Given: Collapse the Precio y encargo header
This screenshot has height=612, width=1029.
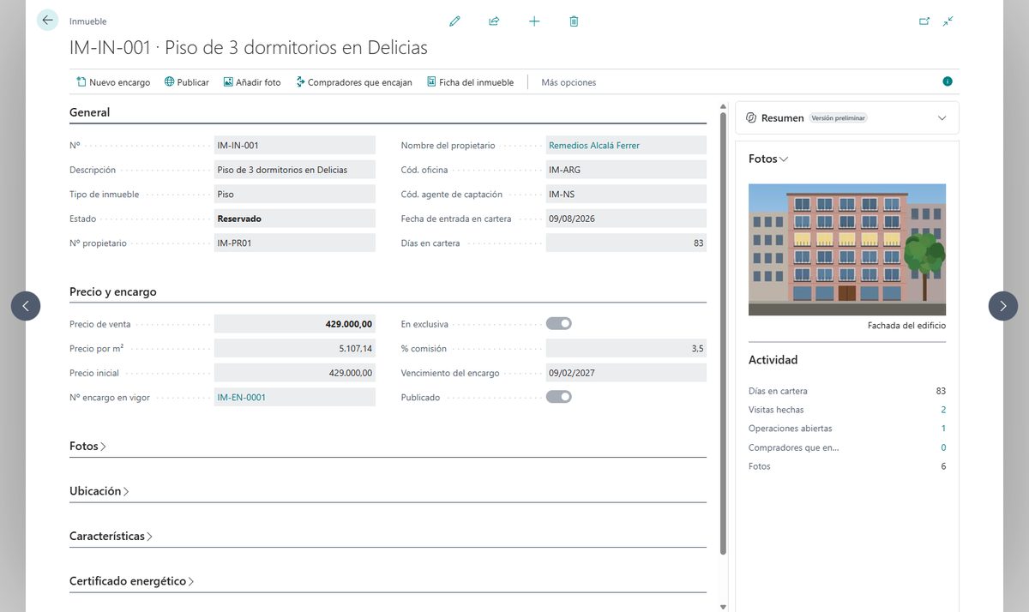Looking at the screenshot, I should [113, 291].
